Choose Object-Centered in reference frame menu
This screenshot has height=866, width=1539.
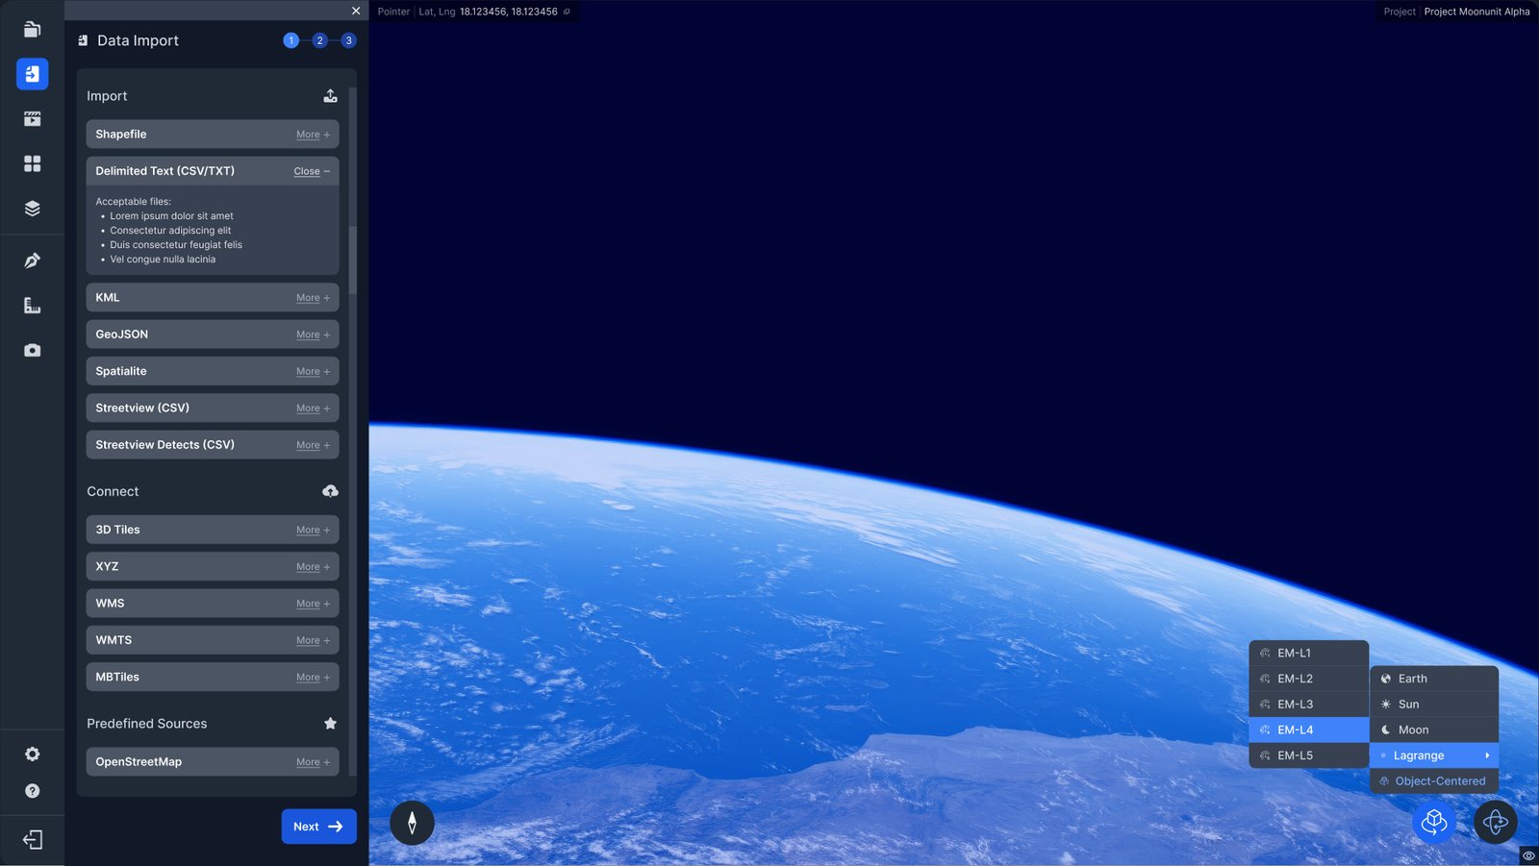(x=1434, y=781)
